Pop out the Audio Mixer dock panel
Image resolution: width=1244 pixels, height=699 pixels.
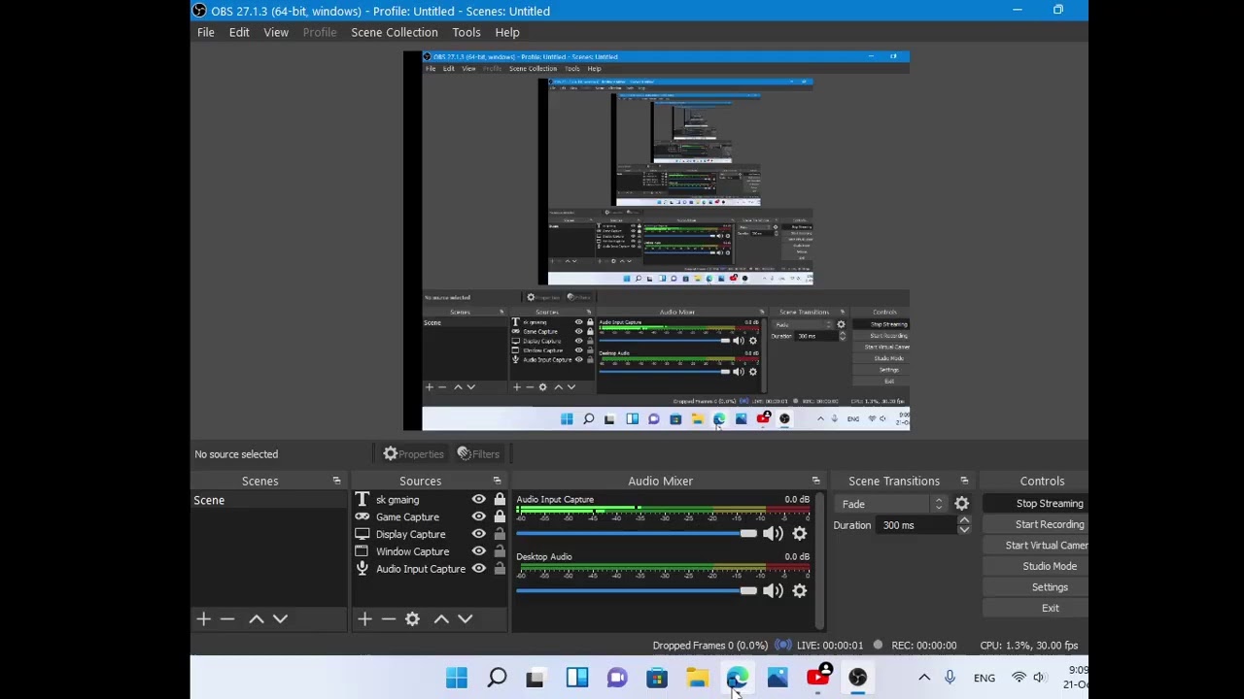[x=815, y=481]
